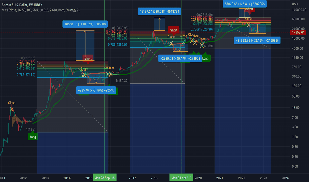Screen dimensions: 309x182
Task: Click the 0.50 price axis label
Action: pos(295,147)
